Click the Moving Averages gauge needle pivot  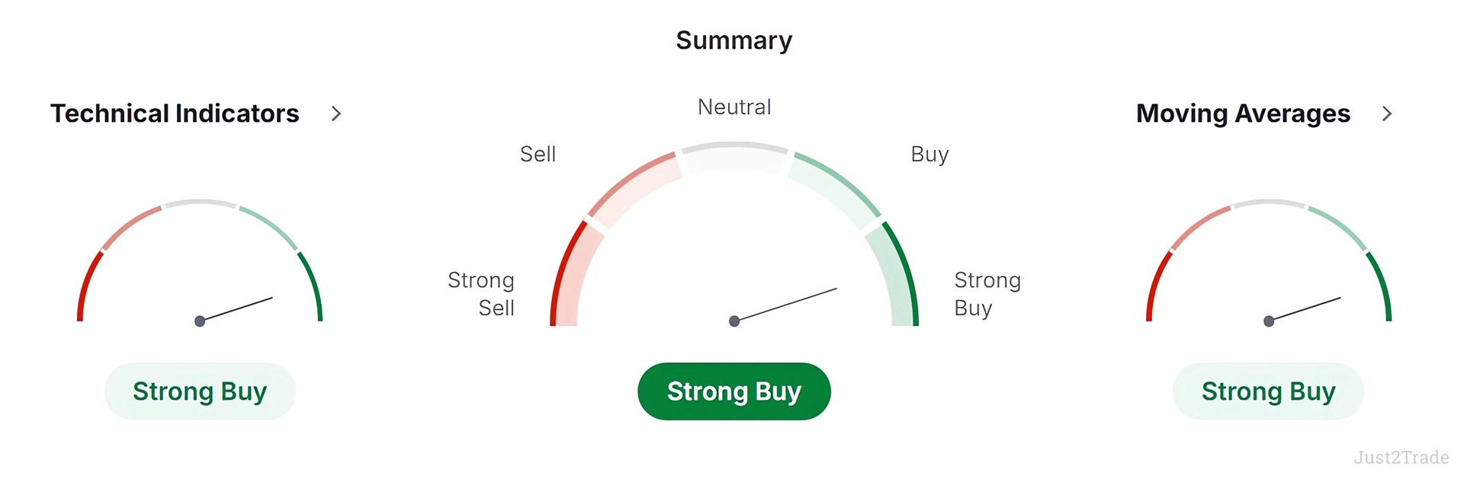point(1269,321)
